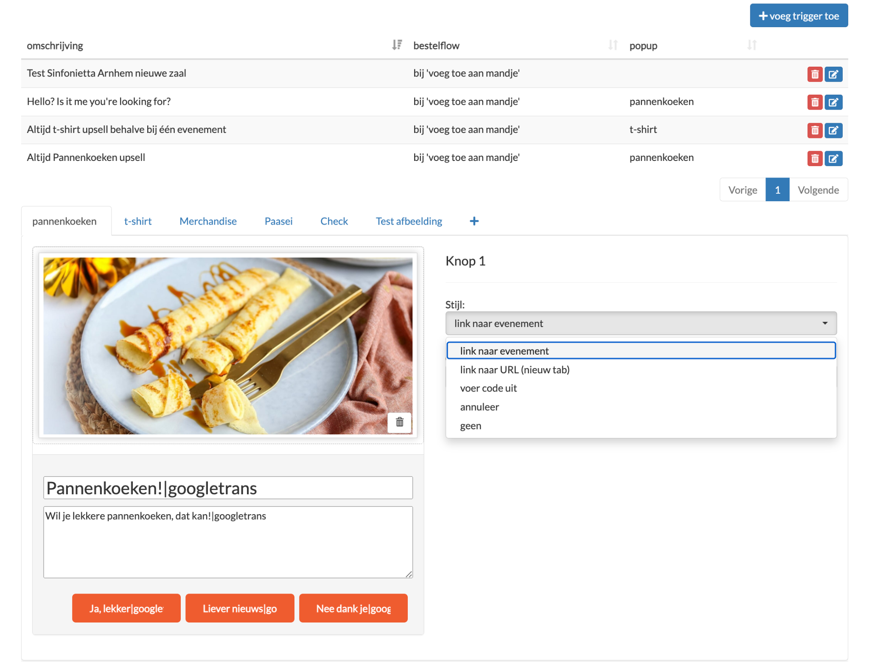Click the 'Ja, lekker' orange button
This screenshot has width=869, height=662.
point(126,608)
